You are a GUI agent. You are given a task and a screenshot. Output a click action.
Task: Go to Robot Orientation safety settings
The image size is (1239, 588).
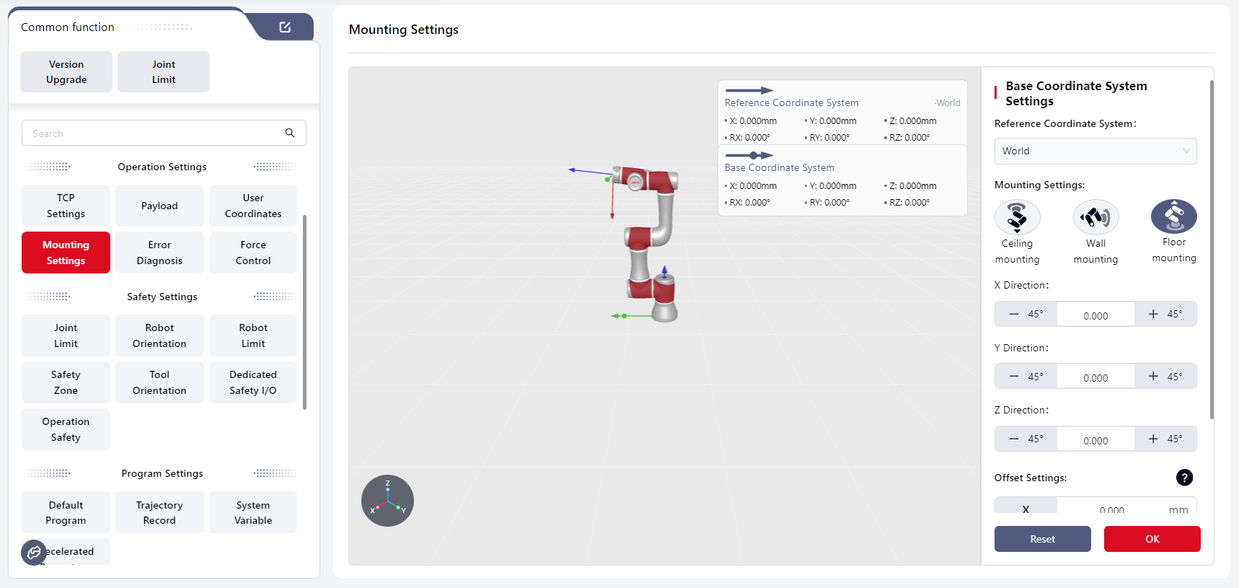point(159,335)
